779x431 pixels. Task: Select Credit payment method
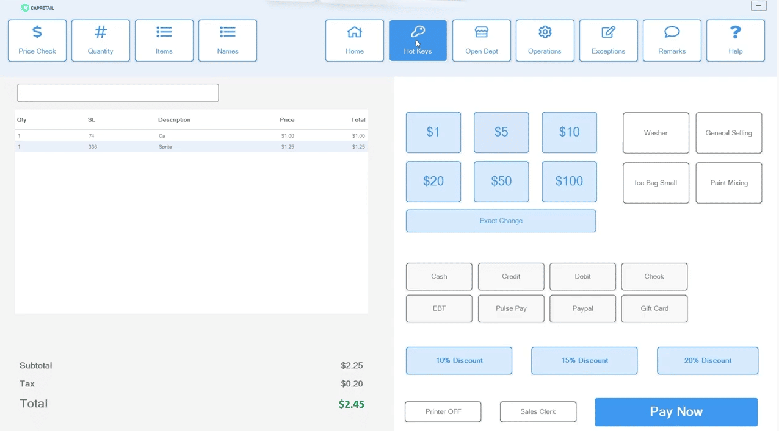click(x=511, y=277)
